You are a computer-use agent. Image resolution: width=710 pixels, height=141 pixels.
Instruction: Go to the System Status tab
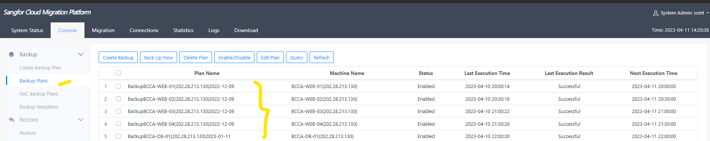point(27,30)
